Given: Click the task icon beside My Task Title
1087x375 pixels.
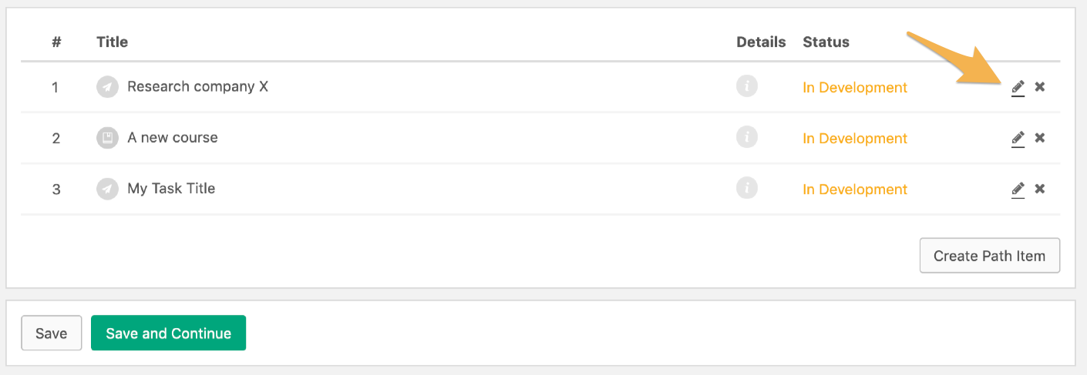Looking at the screenshot, I should pyautogui.click(x=107, y=189).
